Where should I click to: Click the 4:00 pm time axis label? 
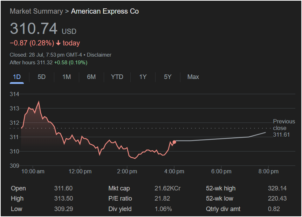(x=174, y=172)
